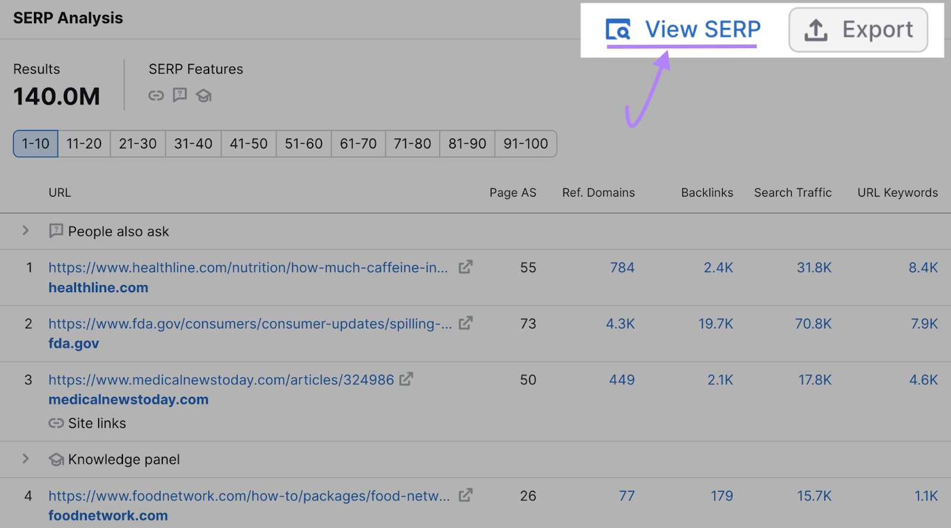Click the People also ask feature icon under SERP Features
Screen dimensions: 951x528
[x=180, y=95]
